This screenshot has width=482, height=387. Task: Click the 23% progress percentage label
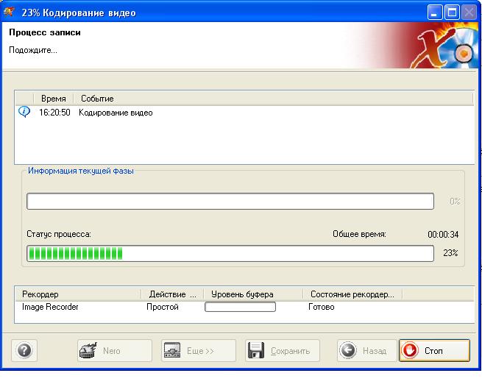(450, 253)
